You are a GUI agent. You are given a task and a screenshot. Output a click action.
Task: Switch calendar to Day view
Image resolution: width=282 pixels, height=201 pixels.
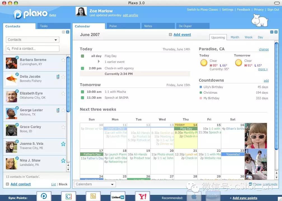(x=260, y=37)
